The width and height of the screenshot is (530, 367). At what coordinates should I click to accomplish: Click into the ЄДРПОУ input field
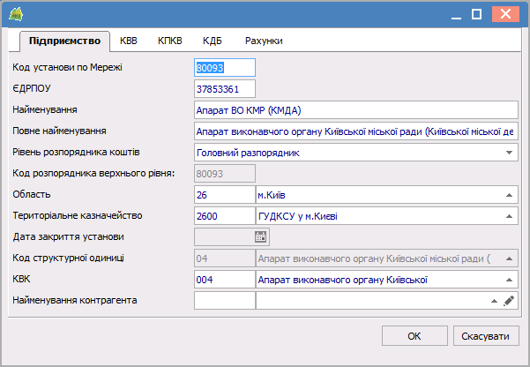(224, 89)
